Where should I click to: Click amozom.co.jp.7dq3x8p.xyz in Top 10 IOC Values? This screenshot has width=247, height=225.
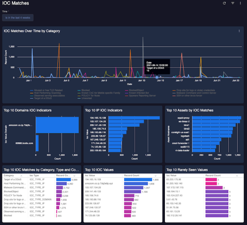click(x=99, y=184)
